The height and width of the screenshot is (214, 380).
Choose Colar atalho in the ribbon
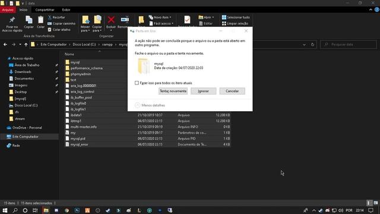pos(59,30)
